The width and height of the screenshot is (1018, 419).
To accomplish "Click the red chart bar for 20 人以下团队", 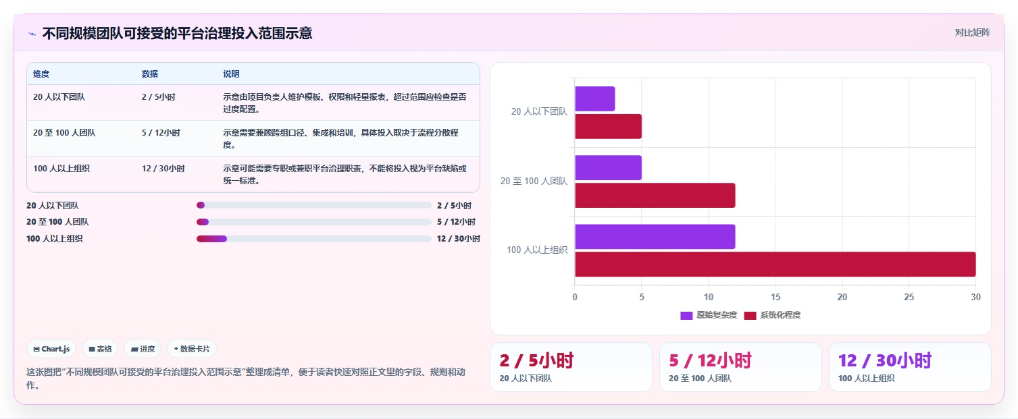I will [608, 126].
